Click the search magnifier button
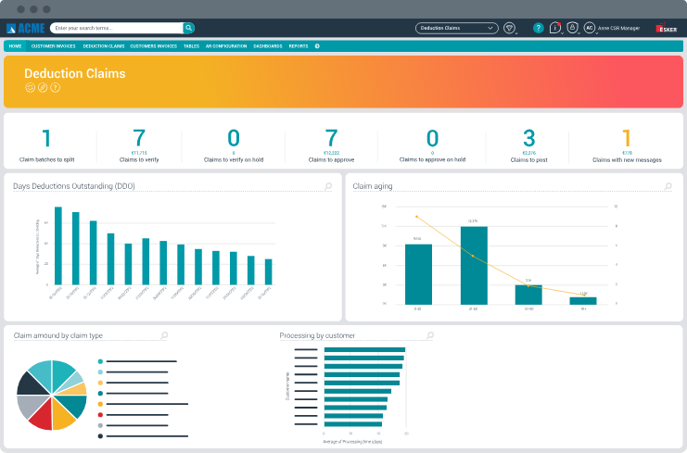 click(x=188, y=28)
